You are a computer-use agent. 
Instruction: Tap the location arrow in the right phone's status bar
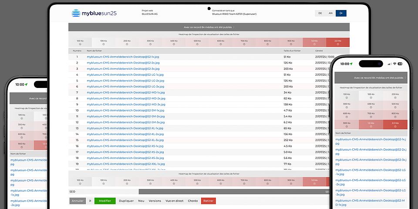pos(351,64)
